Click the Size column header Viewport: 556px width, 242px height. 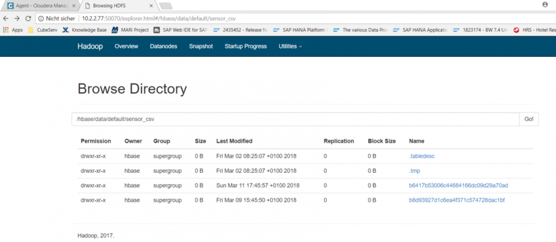click(200, 141)
